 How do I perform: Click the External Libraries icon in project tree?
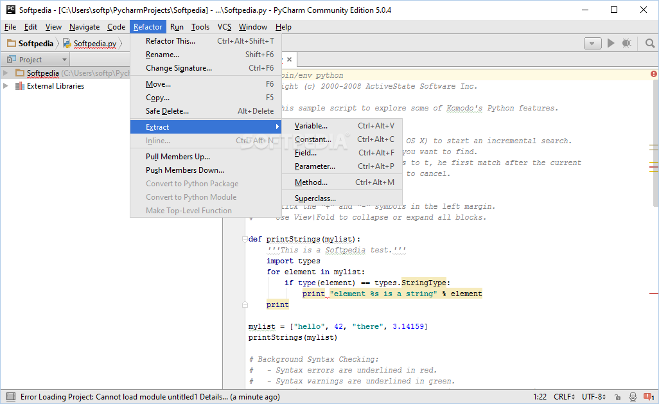(x=19, y=86)
